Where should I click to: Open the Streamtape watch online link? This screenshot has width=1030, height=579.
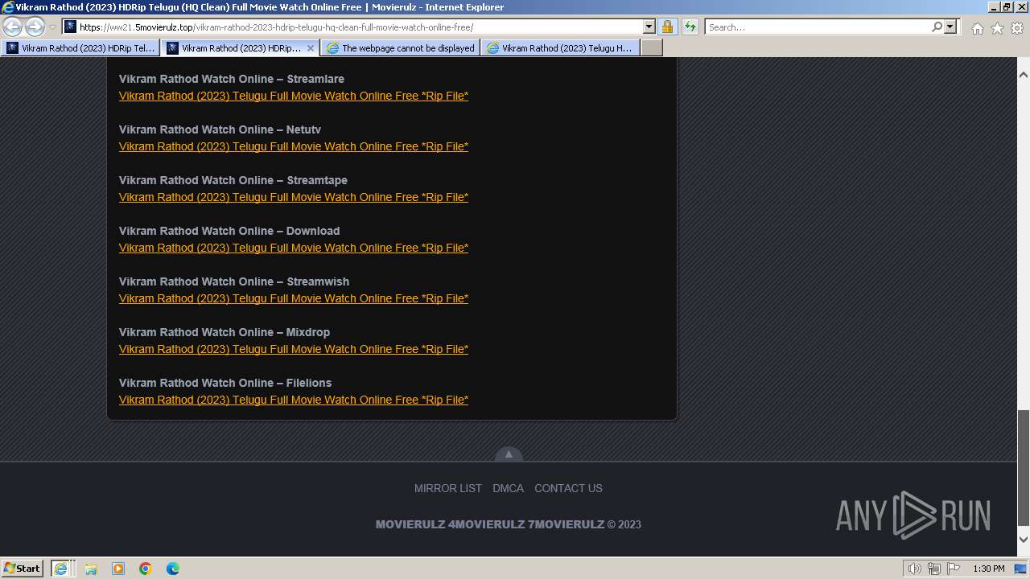tap(294, 197)
